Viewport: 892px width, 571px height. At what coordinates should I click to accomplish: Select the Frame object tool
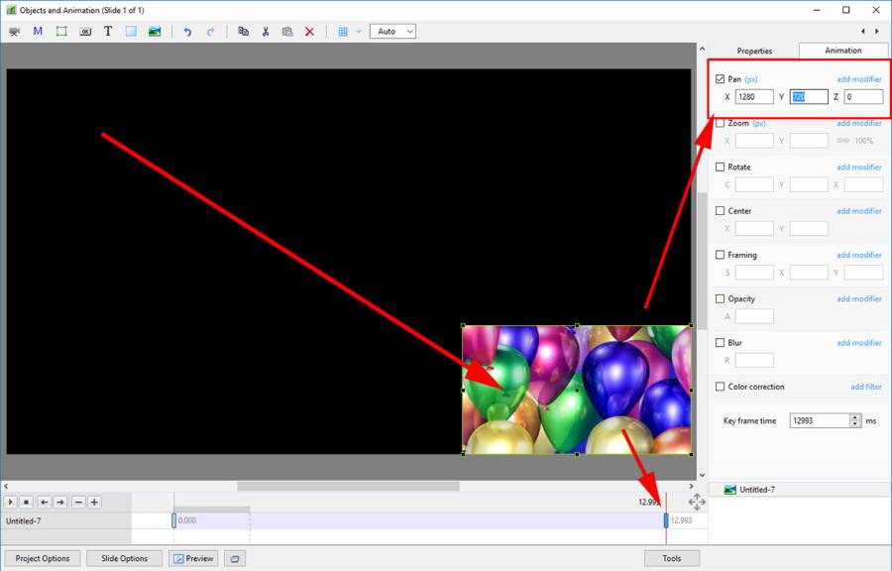(x=61, y=32)
